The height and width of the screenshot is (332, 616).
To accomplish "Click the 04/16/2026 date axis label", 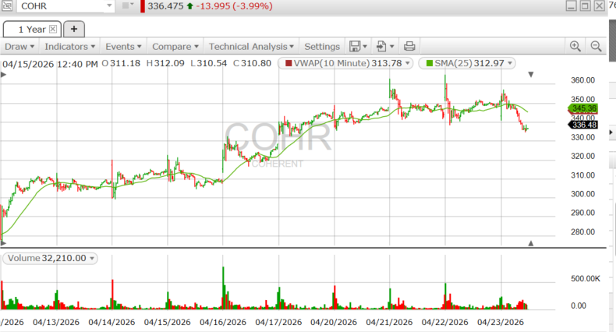I will [x=223, y=322].
